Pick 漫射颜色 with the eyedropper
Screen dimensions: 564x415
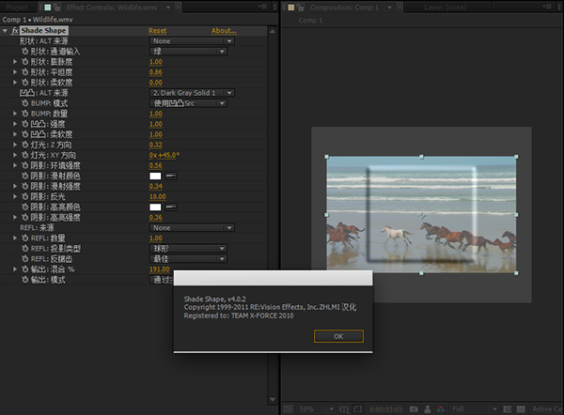point(171,177)
